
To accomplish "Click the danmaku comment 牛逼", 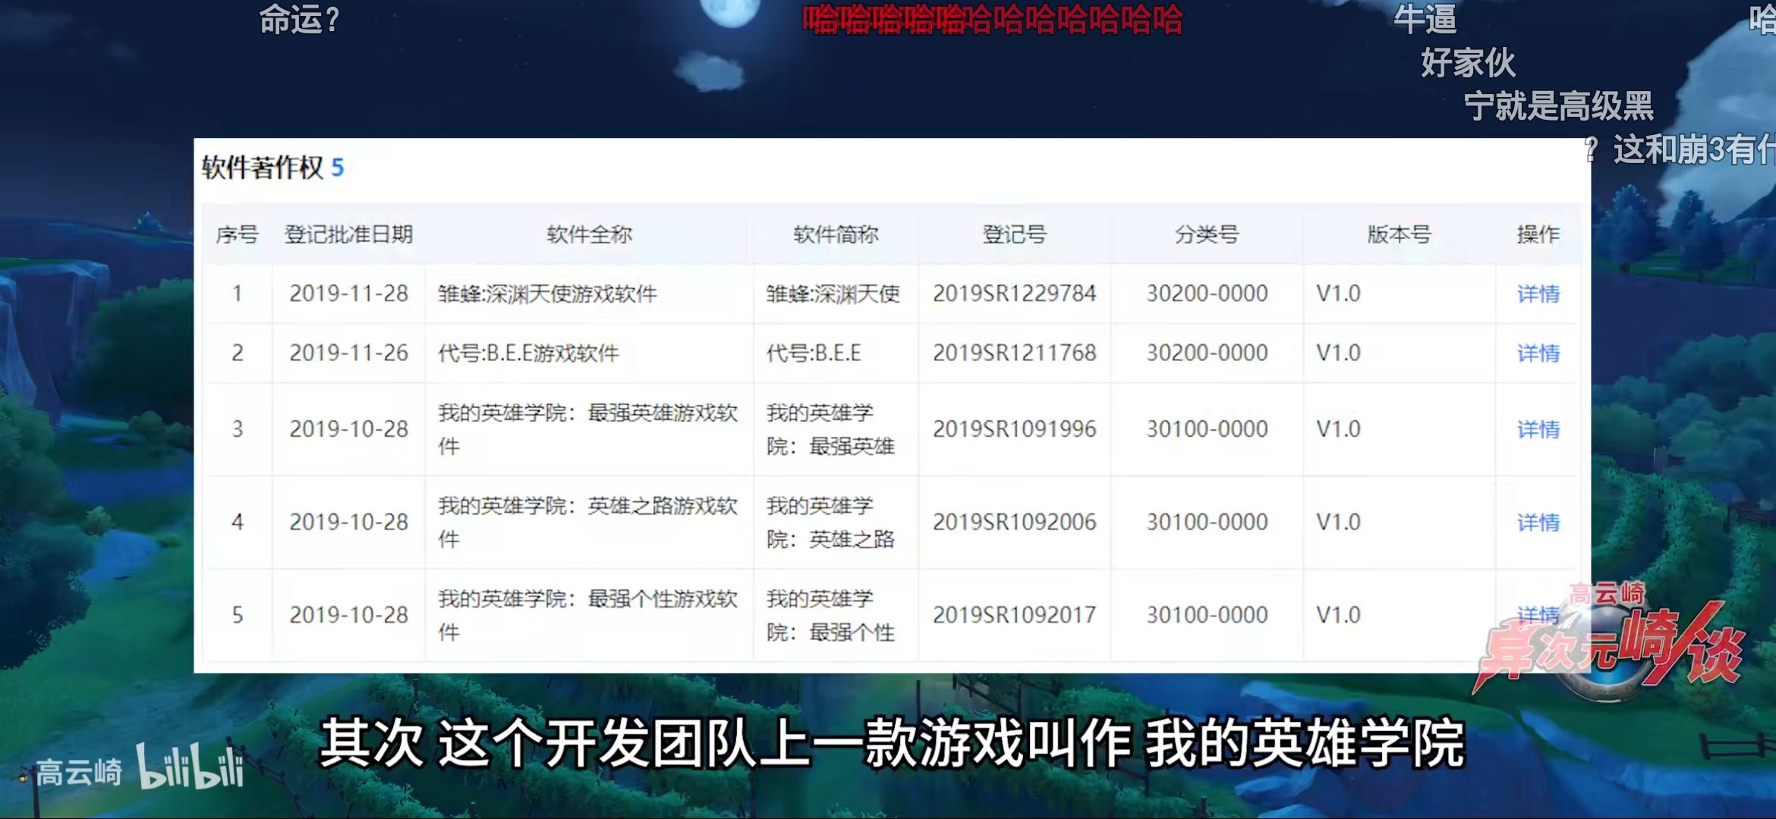I will [x=1425, y=20].
